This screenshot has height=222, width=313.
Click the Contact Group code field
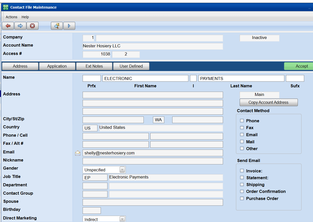point(95,194)
